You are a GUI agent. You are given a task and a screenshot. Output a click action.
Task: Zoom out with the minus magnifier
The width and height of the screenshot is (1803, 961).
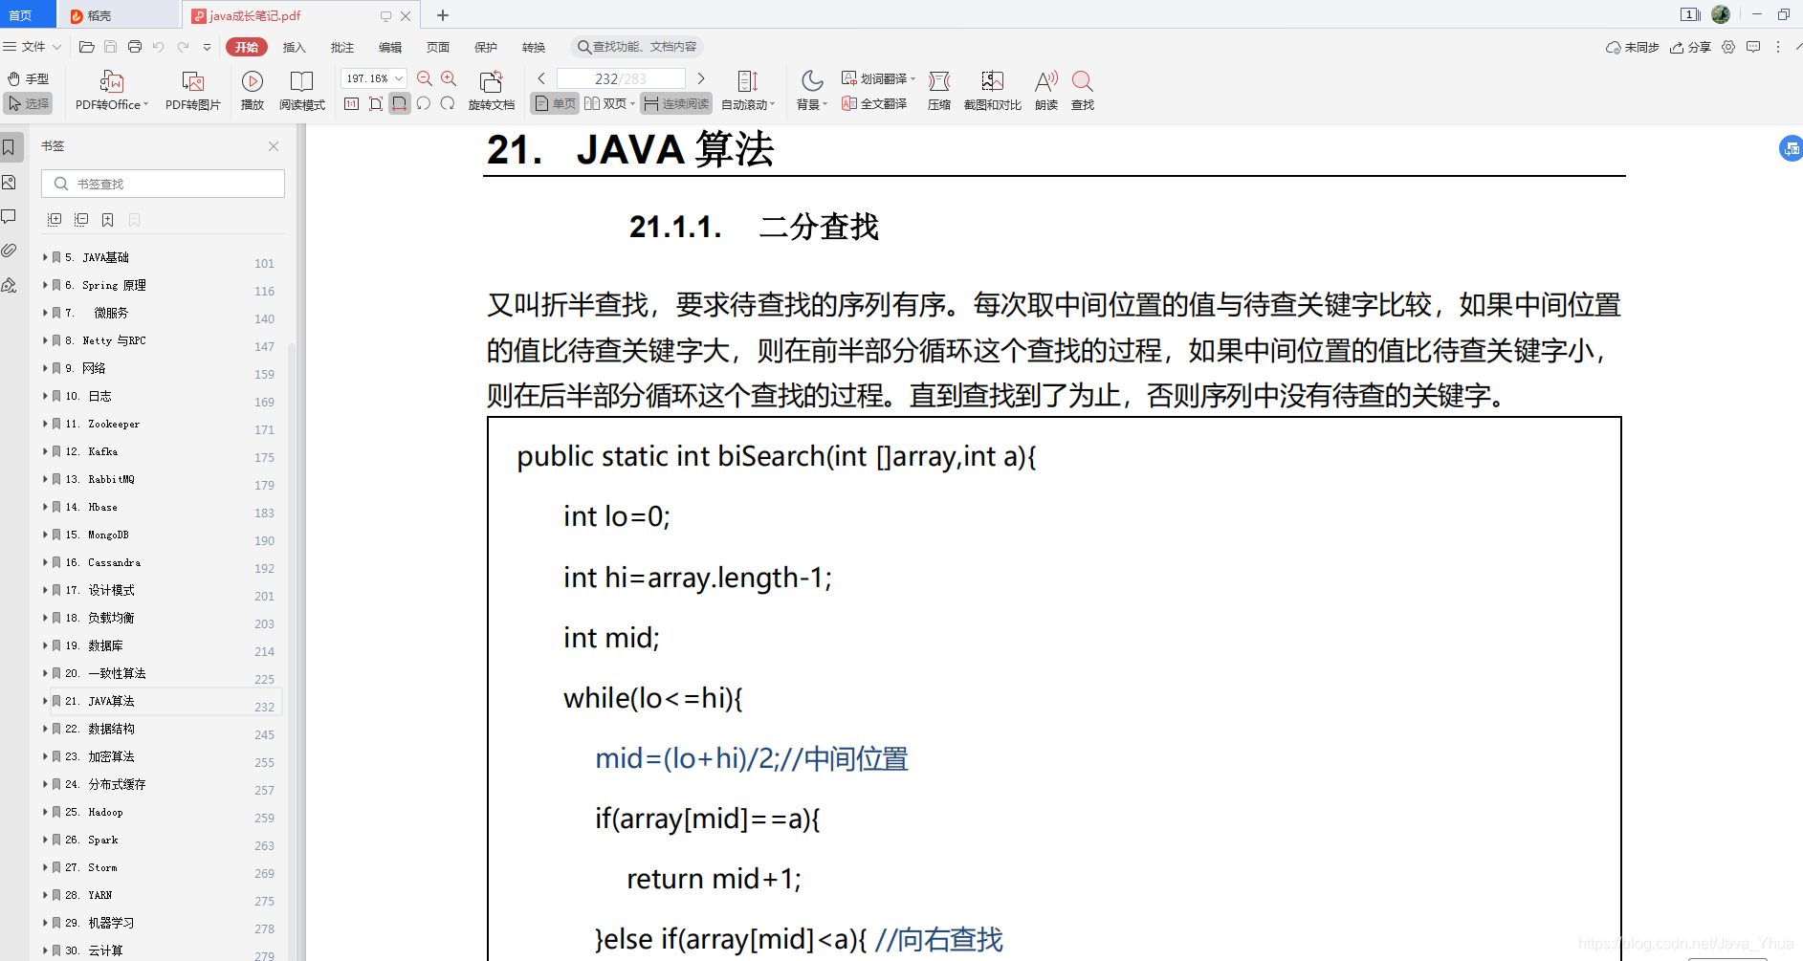[425, 78]
